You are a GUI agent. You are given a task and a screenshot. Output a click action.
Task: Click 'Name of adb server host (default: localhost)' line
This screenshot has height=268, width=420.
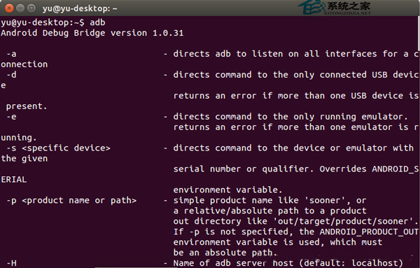pyautogui.click(x=288, y=263)
